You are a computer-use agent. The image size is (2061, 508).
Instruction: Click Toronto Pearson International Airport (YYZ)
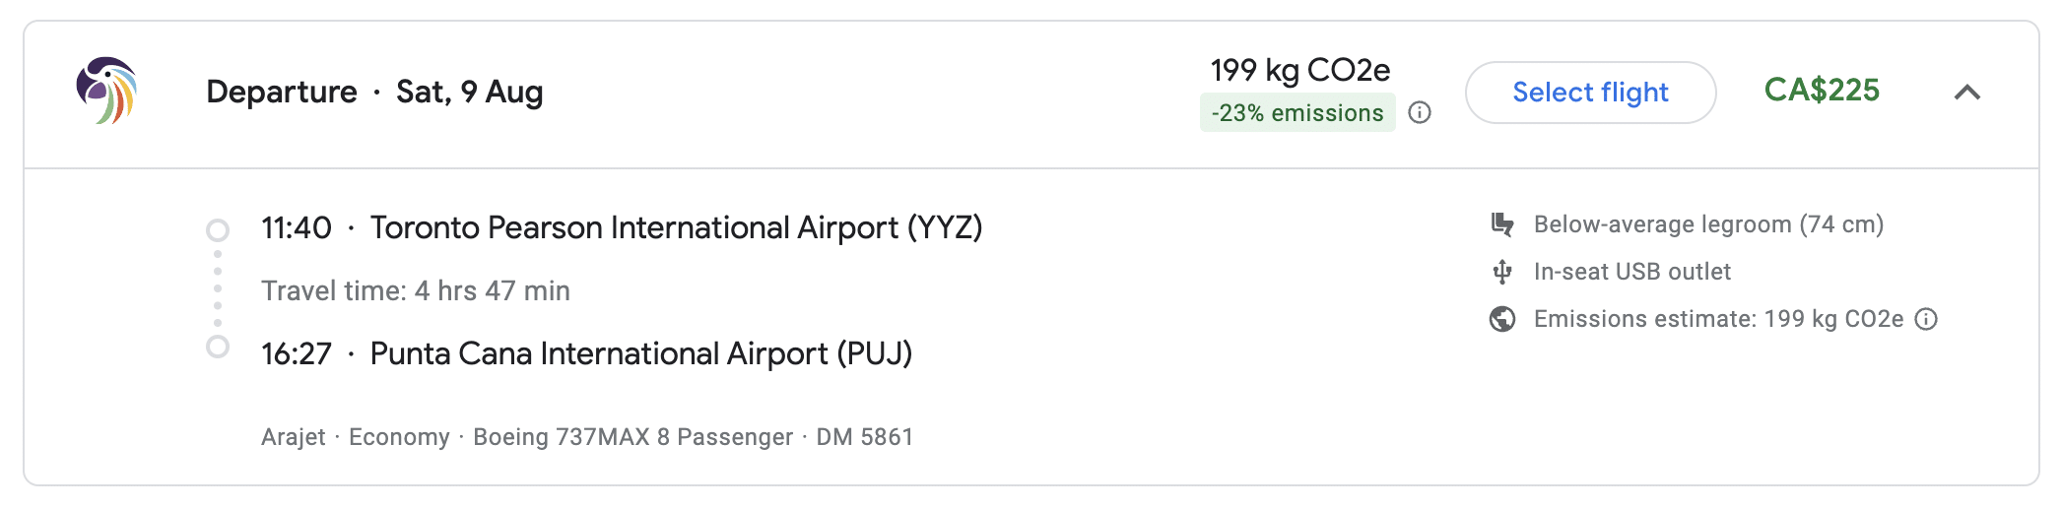[676, 227]
